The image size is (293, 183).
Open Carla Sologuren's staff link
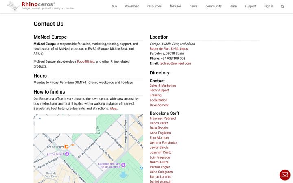161,172
